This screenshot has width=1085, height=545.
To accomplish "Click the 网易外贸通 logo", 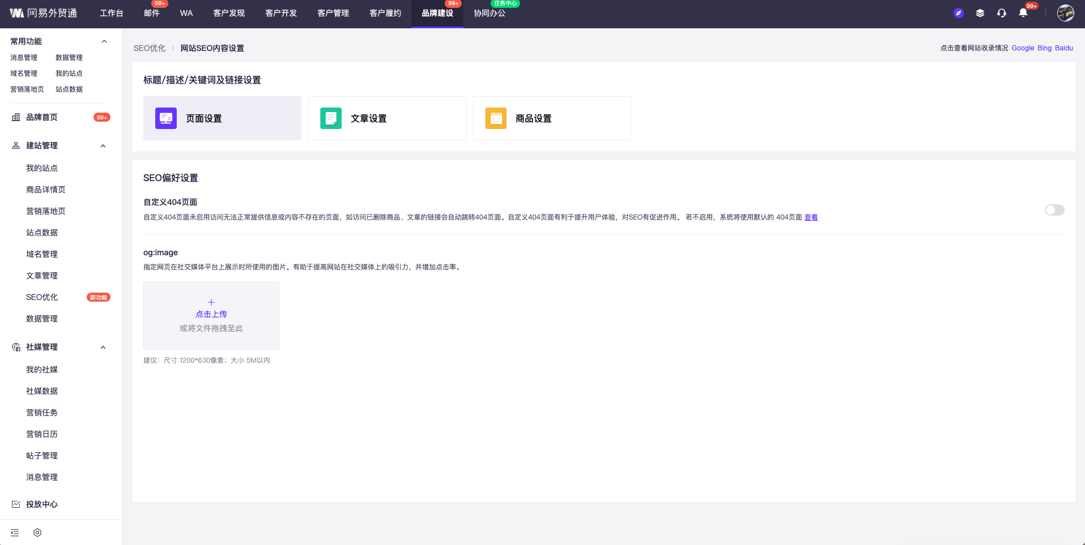I will coord(44,13).
